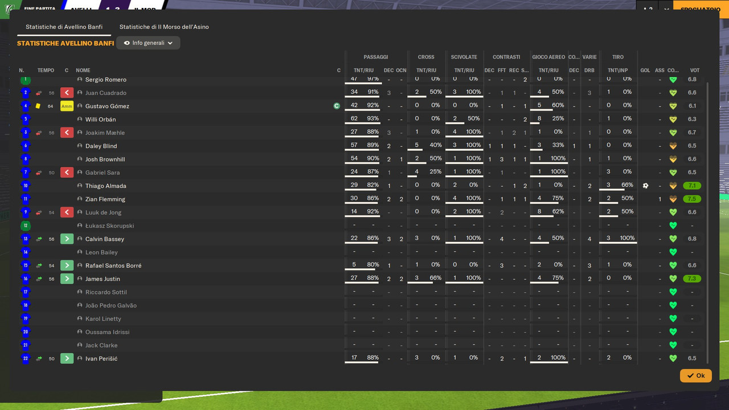Image resolution: width=729 pixels, height=410 pixels.
Task: Click the STATISTICHE AVELLINO BANFI heading
Action: click(65, 43)
